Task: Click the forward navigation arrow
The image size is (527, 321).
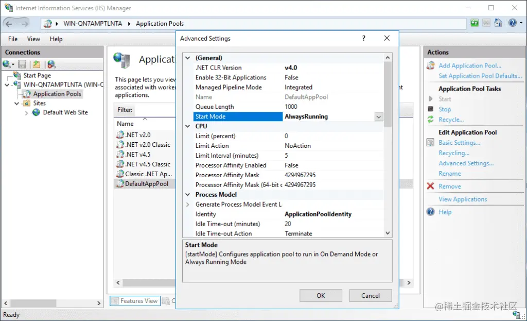Action: pyautogui.click(x=25, y=24)
